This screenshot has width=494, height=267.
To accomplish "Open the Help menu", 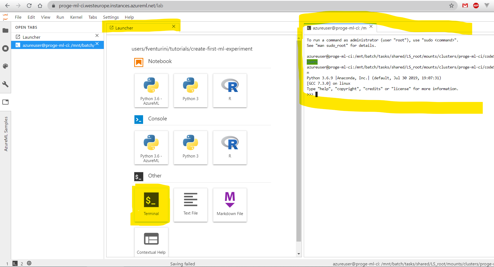I will click(129, 17).
